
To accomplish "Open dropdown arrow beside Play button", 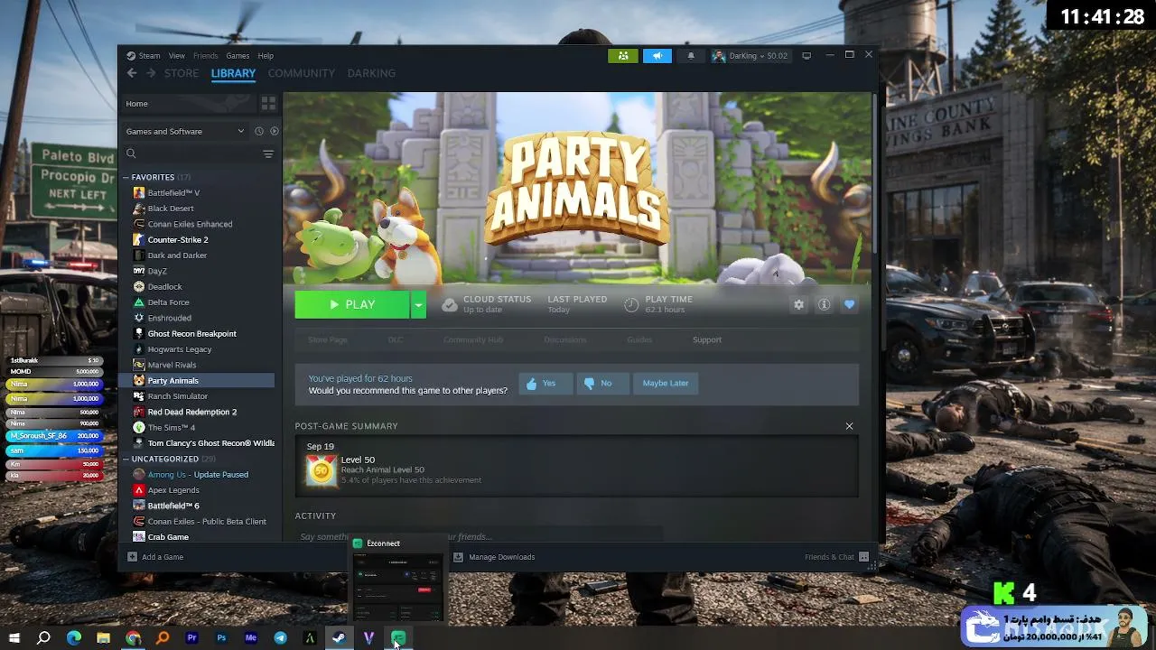I will pos(418,305).
